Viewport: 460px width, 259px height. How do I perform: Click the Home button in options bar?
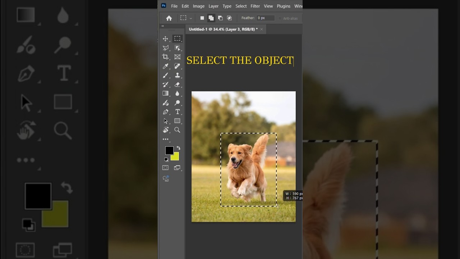[169, 18]
